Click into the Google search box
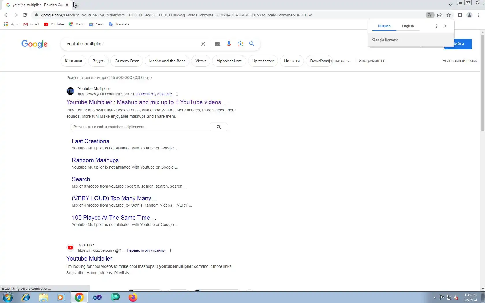The image size is (485, 303). click(132, 44)
